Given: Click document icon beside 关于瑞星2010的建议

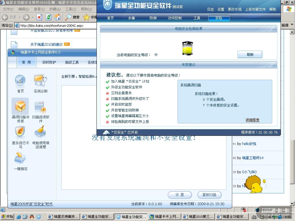Looking at the screenshot, I should pos(14,45).
